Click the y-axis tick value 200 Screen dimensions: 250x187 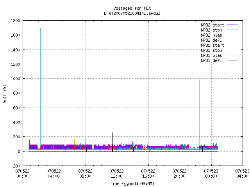(16, 137)
